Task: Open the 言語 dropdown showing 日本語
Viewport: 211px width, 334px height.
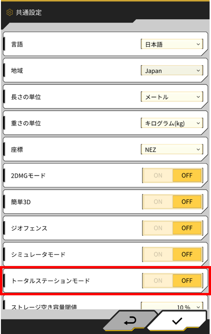Action: click(172, 44)
